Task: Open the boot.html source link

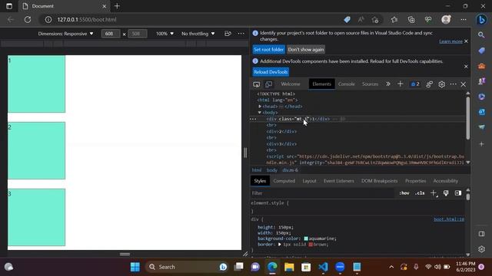Action: point(449,219)
